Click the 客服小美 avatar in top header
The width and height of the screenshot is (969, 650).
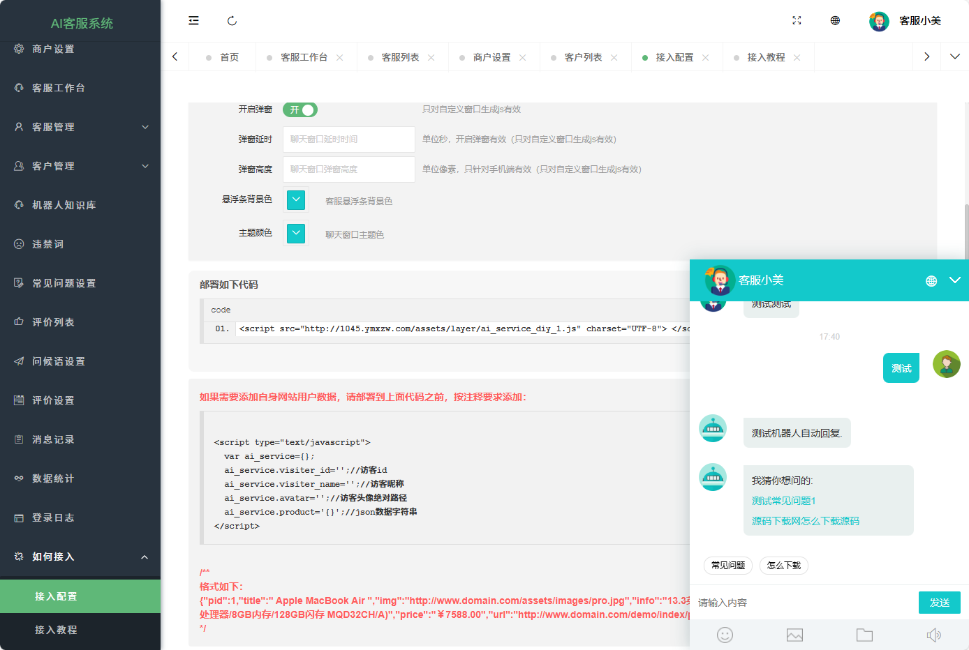click(879, 21)
